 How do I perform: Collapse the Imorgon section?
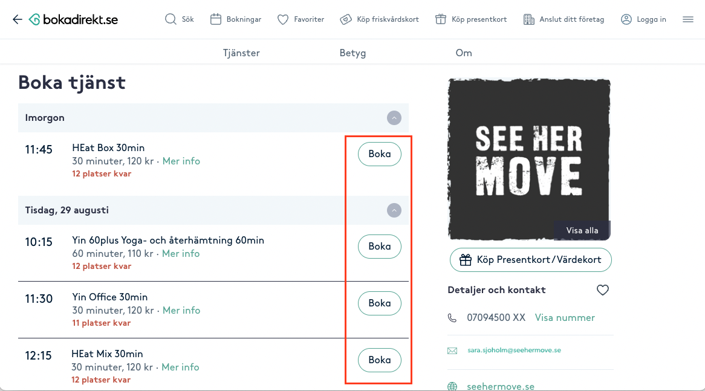click(x=394, y=118)
